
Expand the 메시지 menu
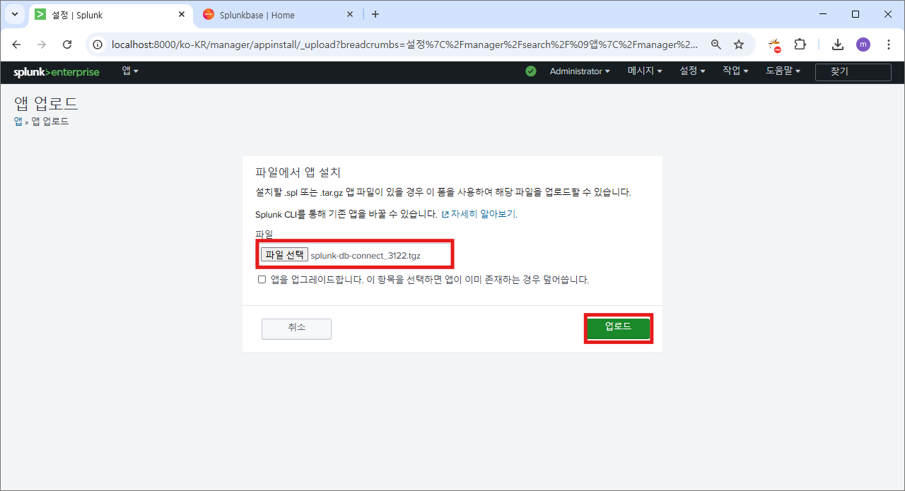[x=645, y=71]
